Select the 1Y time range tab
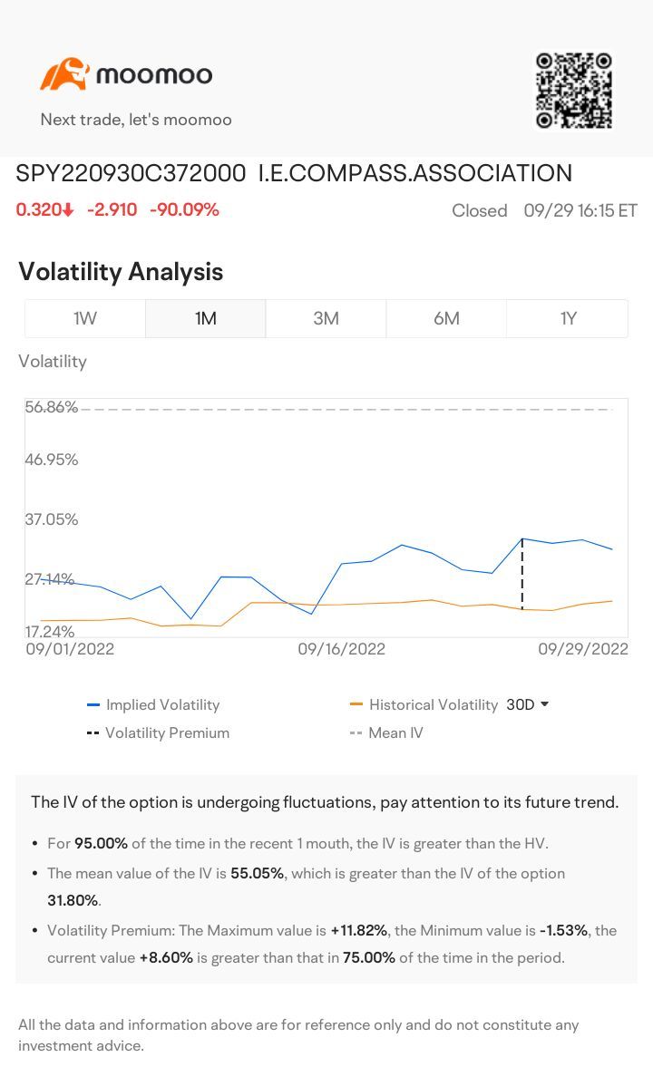 568,318
